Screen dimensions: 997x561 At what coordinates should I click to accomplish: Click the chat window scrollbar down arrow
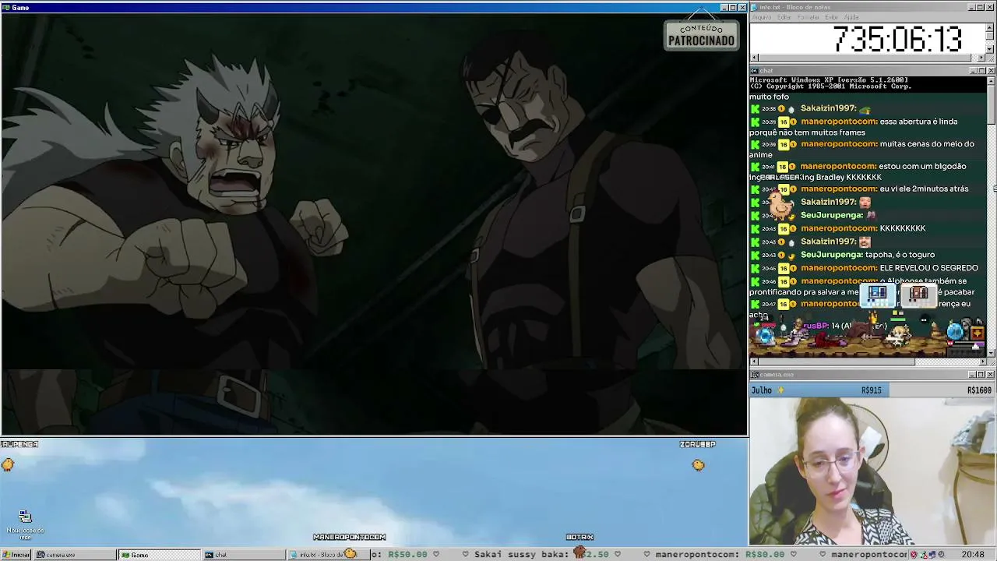pos(991,353)
